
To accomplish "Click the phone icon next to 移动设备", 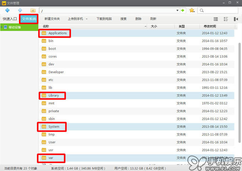I will click(6, 27).
